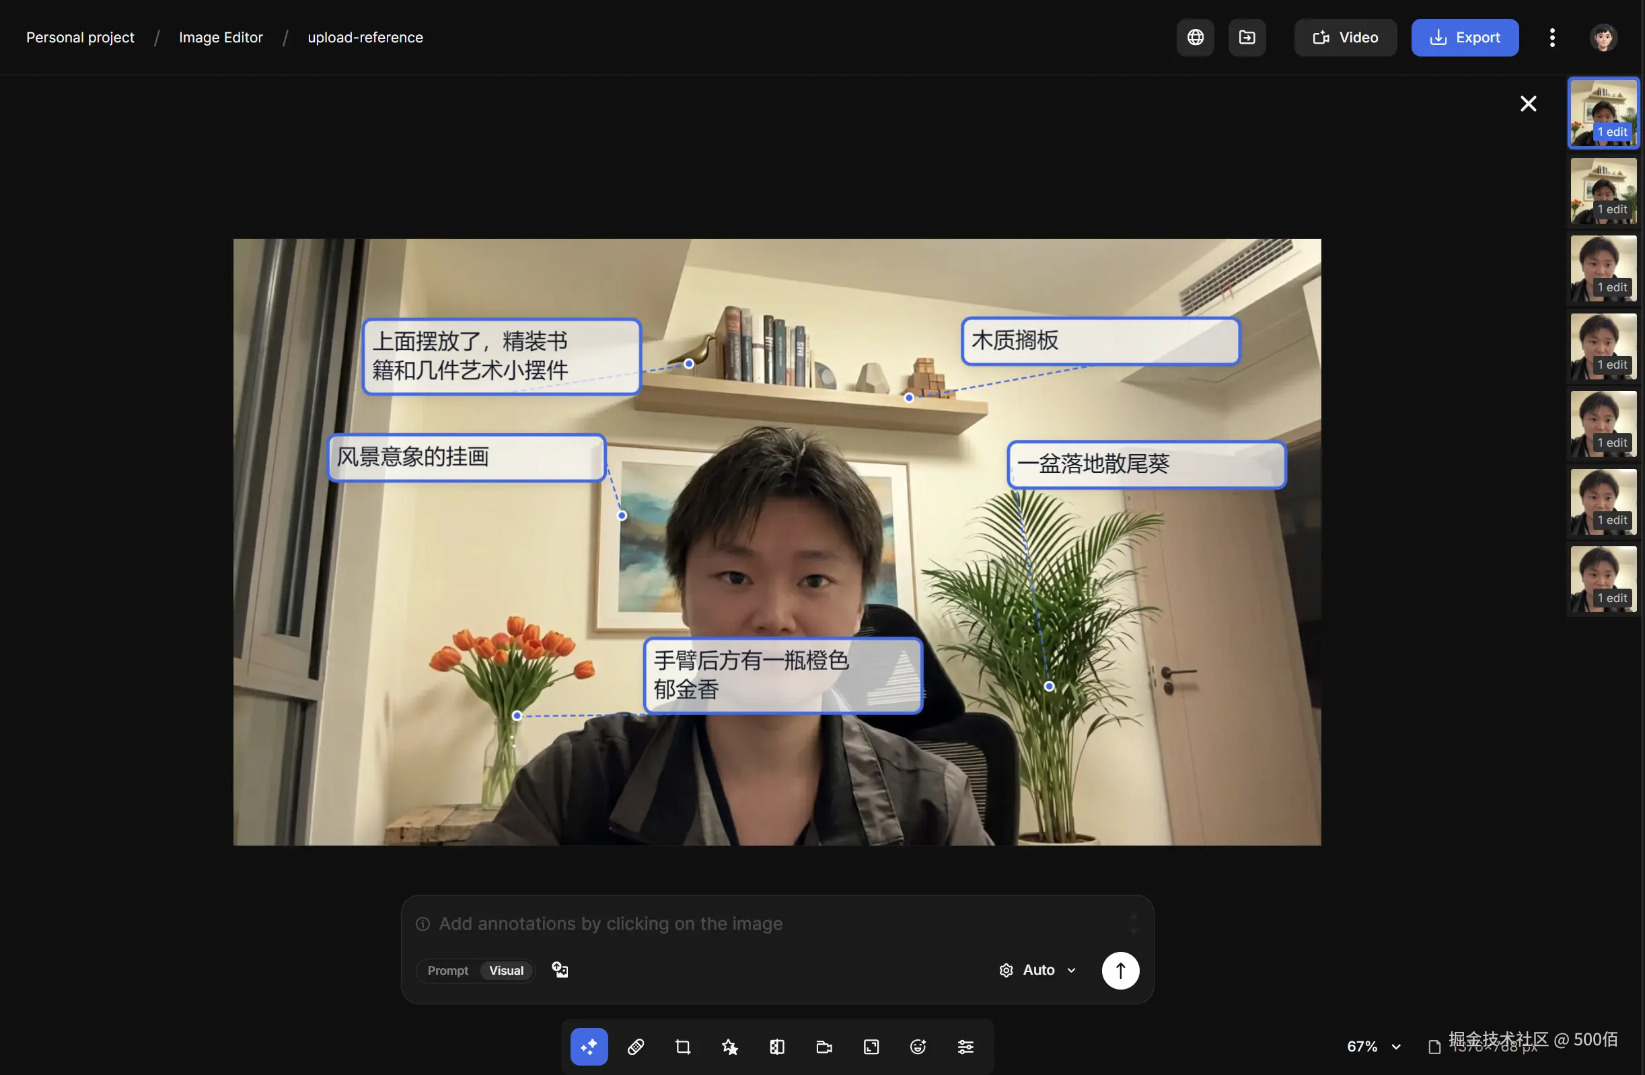1645x1075 pixels.
Task: Switch to Visual mode
Action: [506, 970]
